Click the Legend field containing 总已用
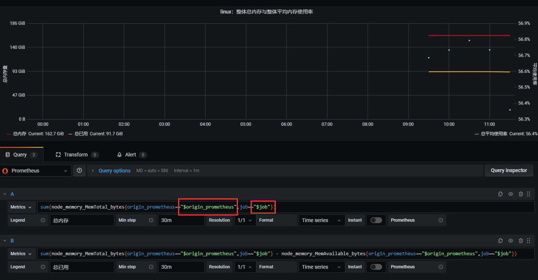The image size is (538, 280). pos(82,267)
